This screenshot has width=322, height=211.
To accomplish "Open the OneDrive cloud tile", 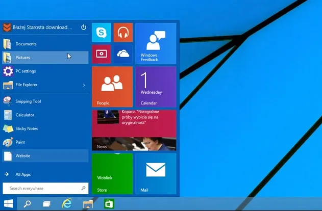I will click(123, 54).
